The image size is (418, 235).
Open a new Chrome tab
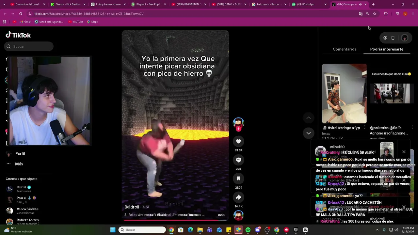click(x=373, y=5)
